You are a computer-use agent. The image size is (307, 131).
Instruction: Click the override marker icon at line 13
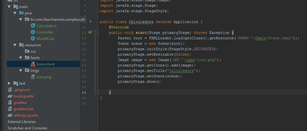tap(90, 32)
